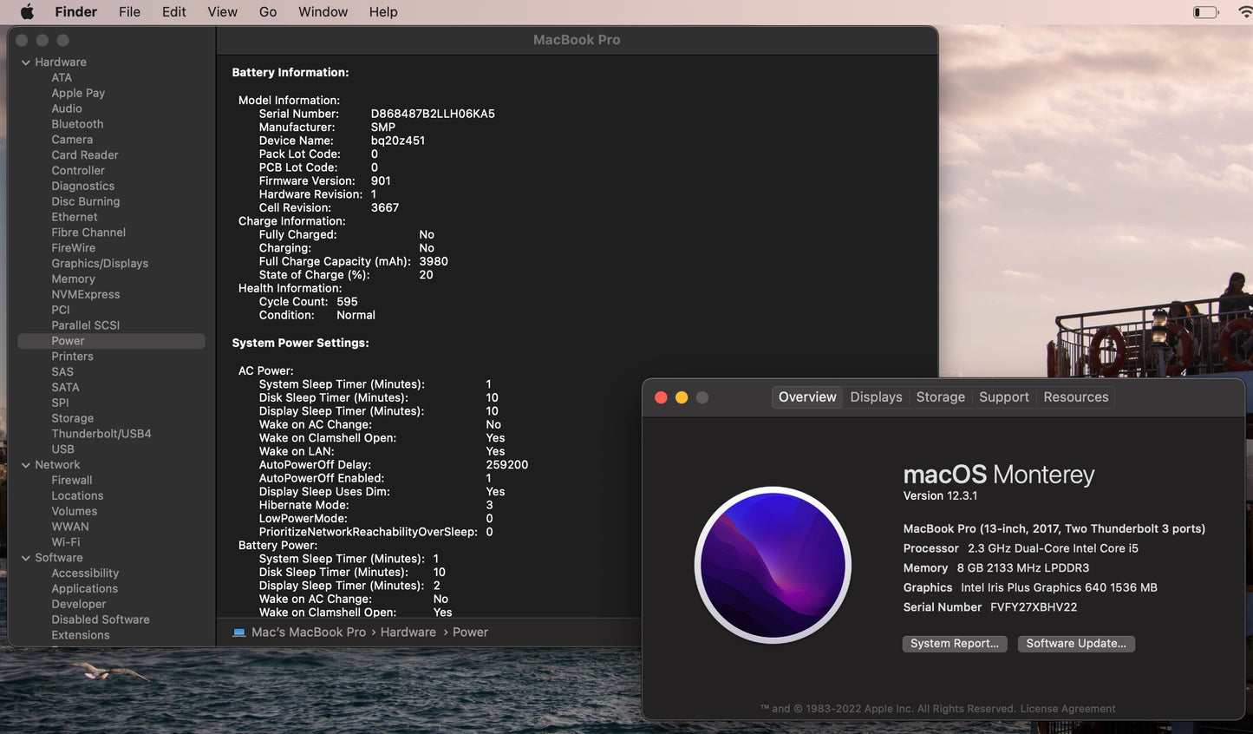Select Wi-Fi under Network
The width and height of the screenshot is (1253, 734).
[66, 542]
